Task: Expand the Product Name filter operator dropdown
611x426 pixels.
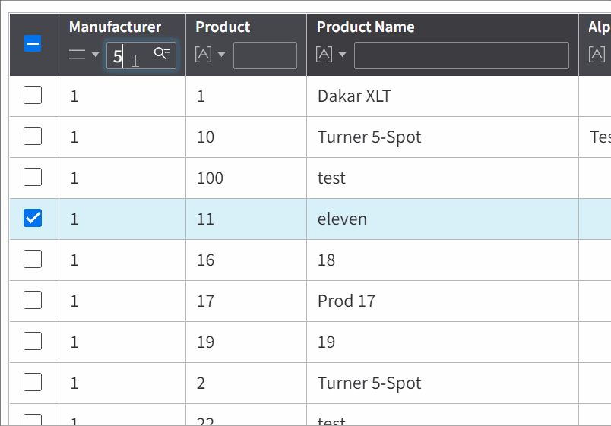Action: pyautogui.click(x=342, y=54)
